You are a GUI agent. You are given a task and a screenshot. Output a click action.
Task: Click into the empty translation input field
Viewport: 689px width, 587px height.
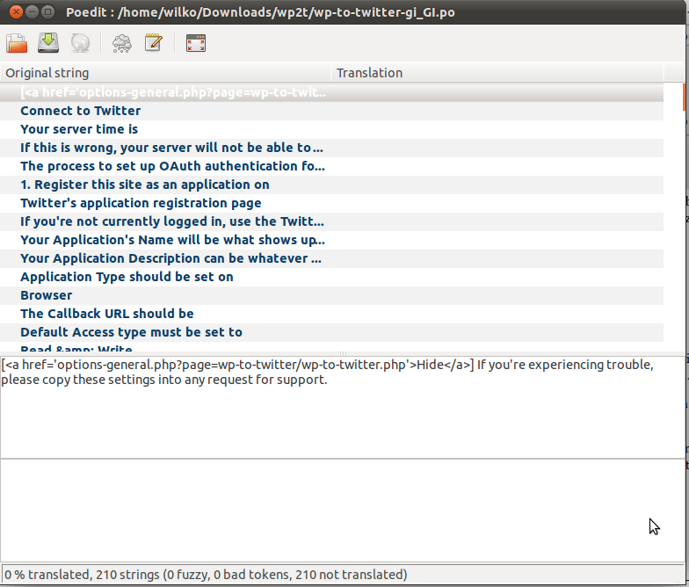point(343,510)
